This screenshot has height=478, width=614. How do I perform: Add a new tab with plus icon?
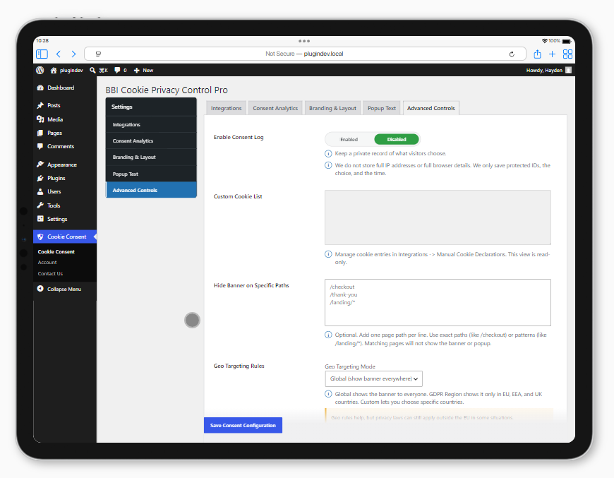coord(552,54)
